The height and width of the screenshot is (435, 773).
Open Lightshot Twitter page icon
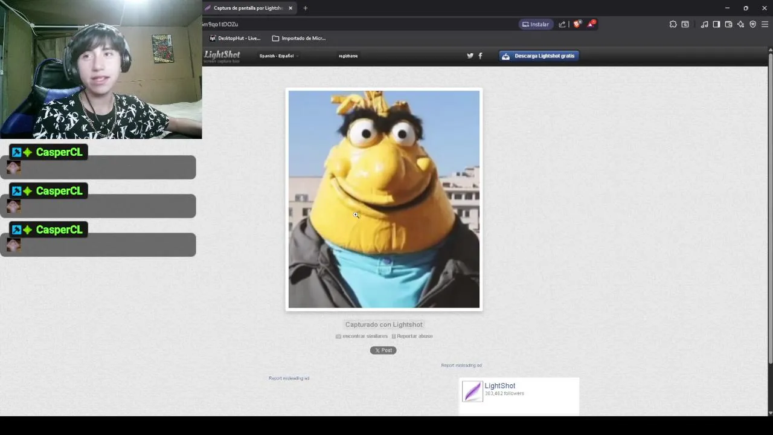[470, 56]
